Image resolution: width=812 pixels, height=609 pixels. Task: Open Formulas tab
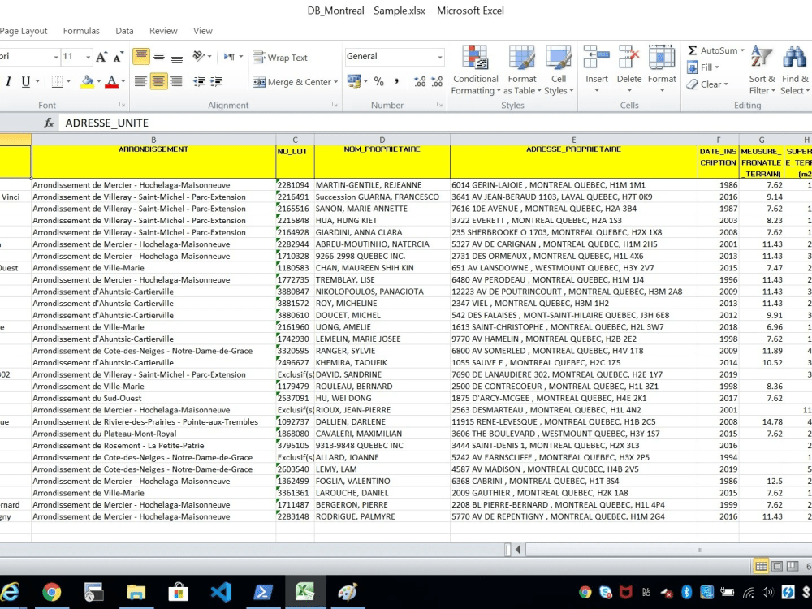(81, 31)
